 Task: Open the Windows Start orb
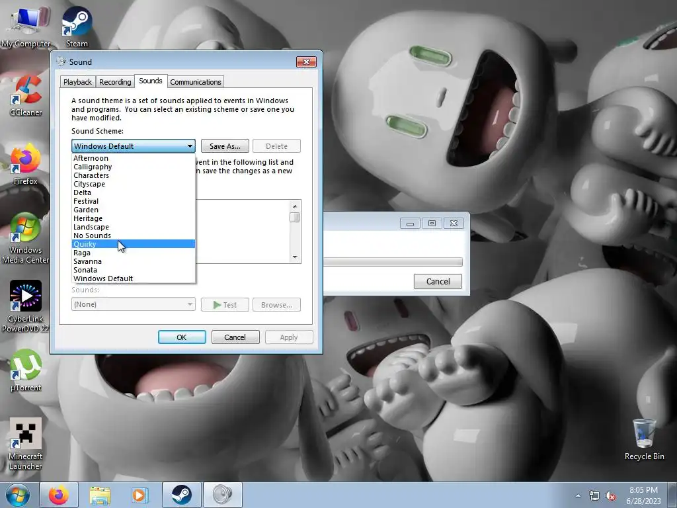coord(17,495)
